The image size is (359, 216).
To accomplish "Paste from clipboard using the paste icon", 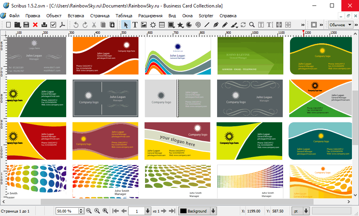I will [x=112, y=25].
